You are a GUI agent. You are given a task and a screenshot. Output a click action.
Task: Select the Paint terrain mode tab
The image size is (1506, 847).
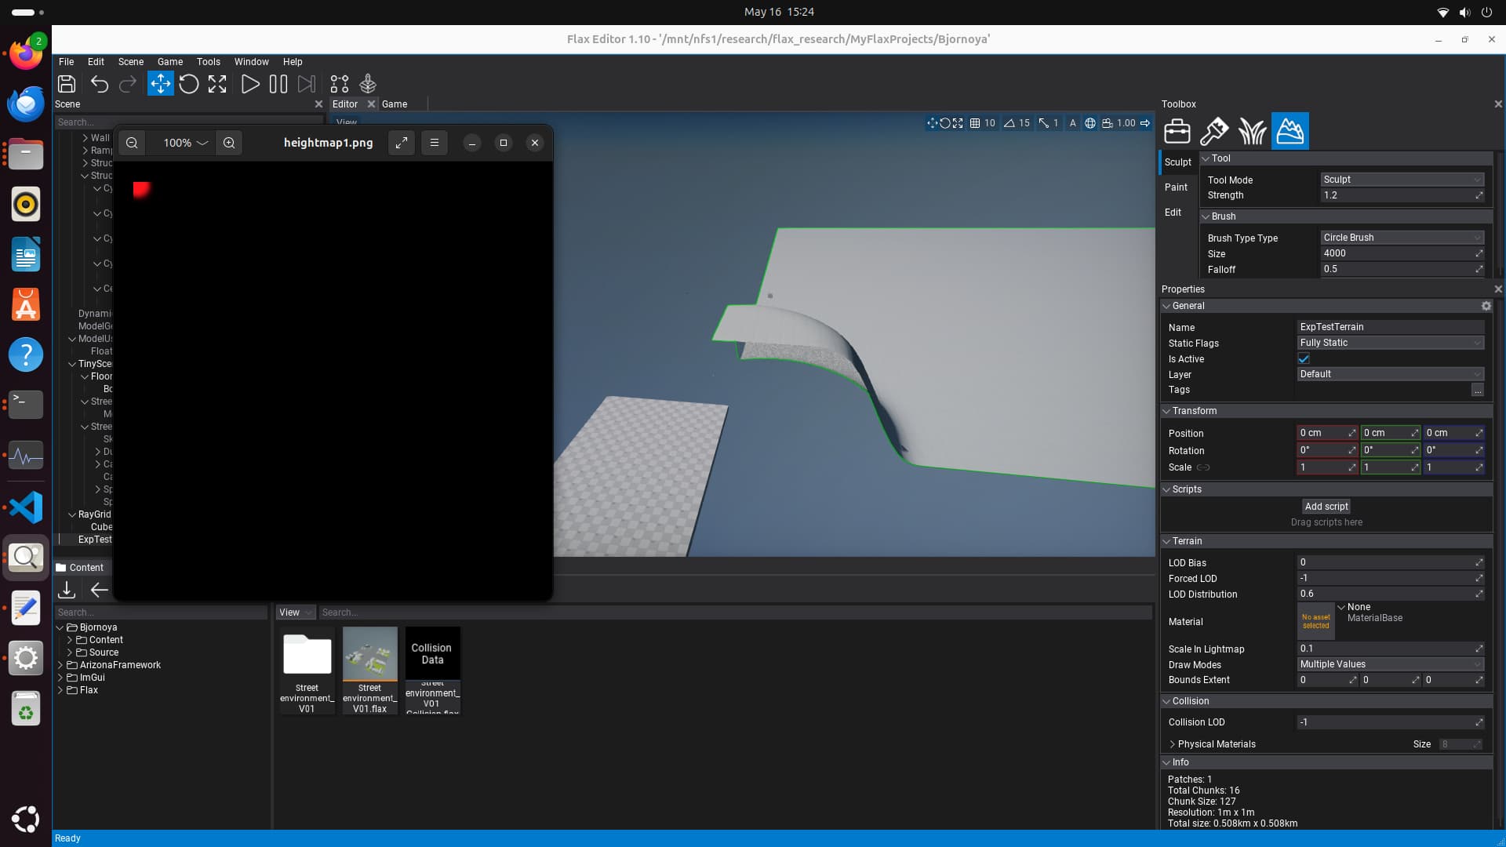point(1176,187)
